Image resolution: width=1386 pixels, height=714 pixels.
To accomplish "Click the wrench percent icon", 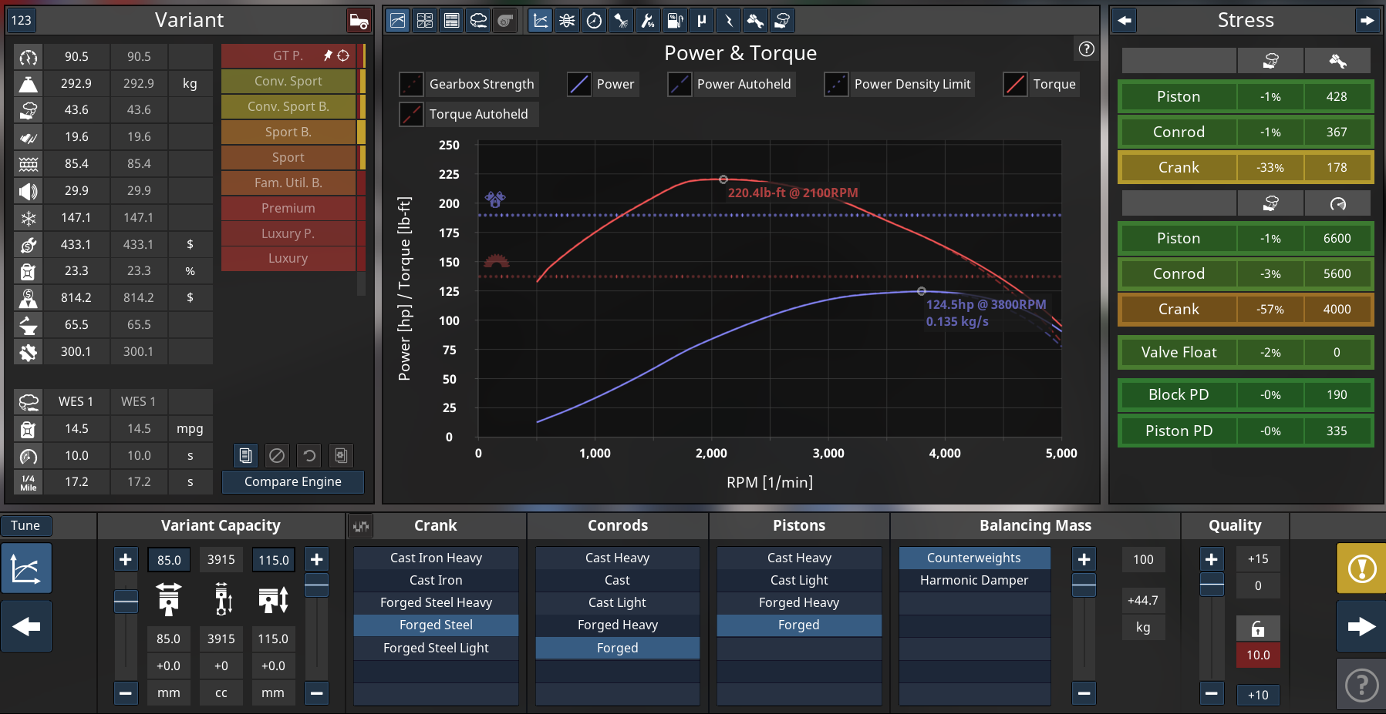I will pos(648,21).
